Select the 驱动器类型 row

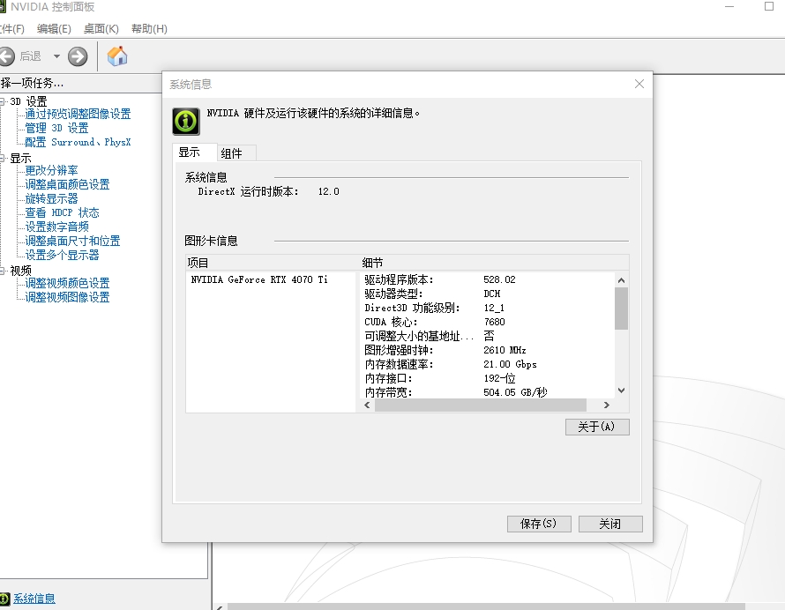pos(487,294)
